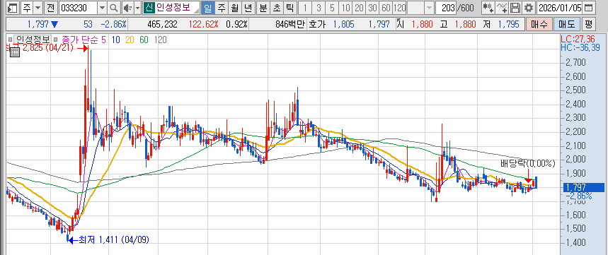Click the LC:27,36 indicator text
Image resolution: width=608 pixels, height=255 pixels.
[578, 39]
